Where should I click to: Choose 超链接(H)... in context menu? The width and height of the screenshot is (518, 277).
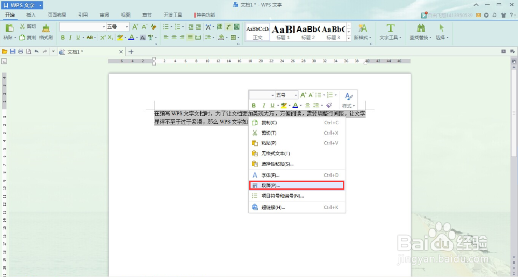[x=297, y=207]
